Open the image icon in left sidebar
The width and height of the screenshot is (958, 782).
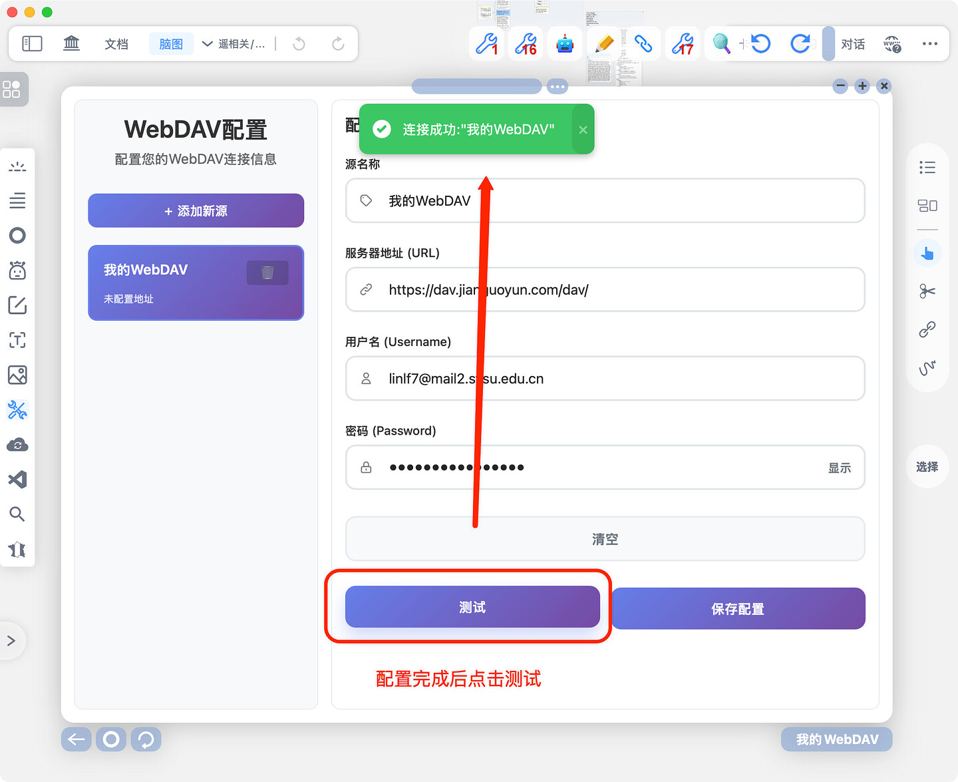[x=17, y=375]
